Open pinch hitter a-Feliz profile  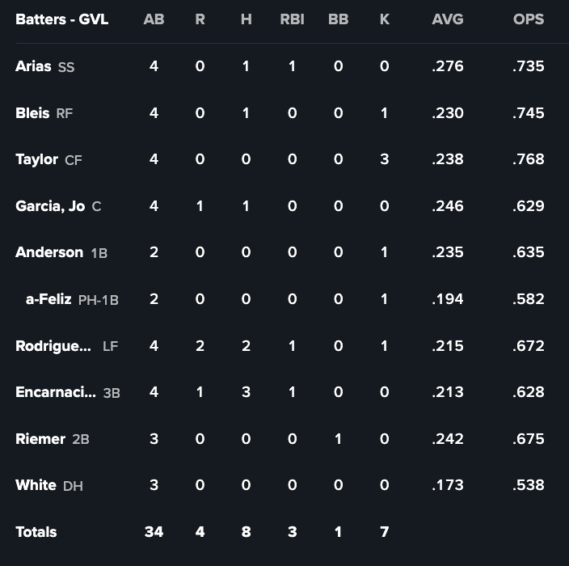48,299
